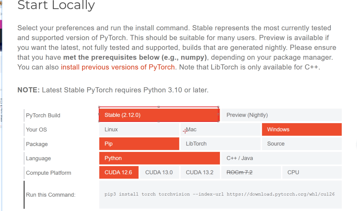The height and width of the screenshot is (211, 357).
Task: Click the right-middle handle of the red selection box
Action: (218, 114)
